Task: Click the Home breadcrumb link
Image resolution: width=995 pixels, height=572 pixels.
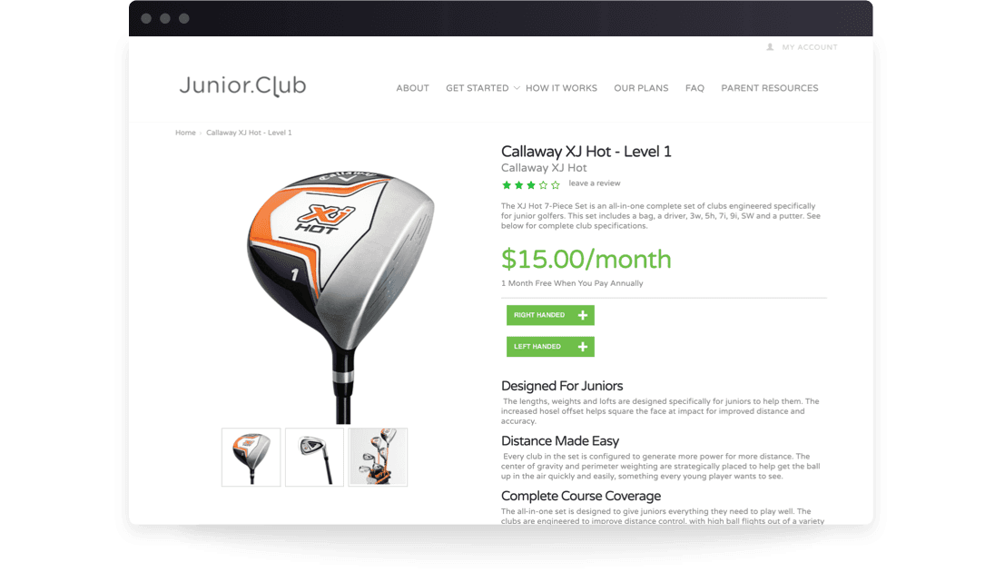Action: coord(185,133)
